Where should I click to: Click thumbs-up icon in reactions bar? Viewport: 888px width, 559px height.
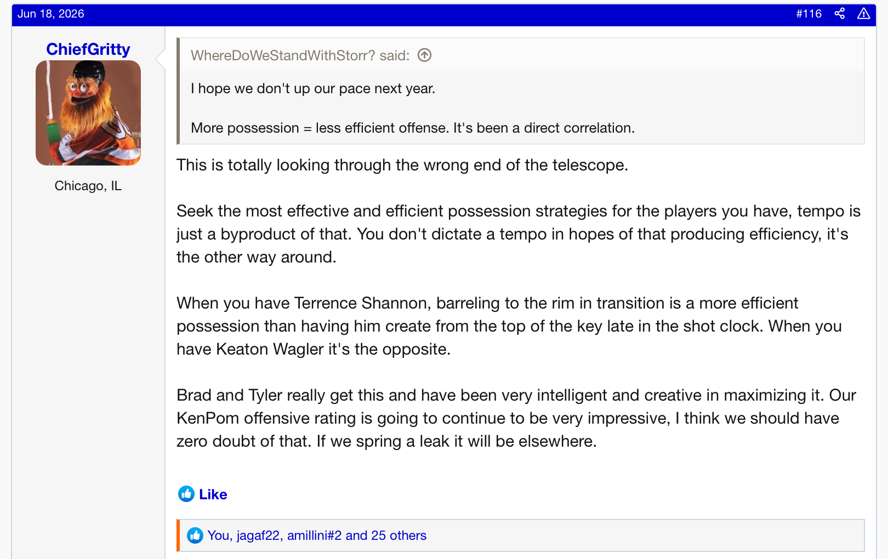(195, 535)
